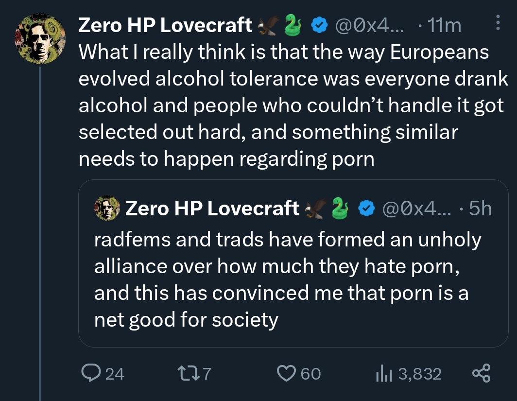Click the blue verified badge on main tweet

pyautogui.click(x=319, y=25)
